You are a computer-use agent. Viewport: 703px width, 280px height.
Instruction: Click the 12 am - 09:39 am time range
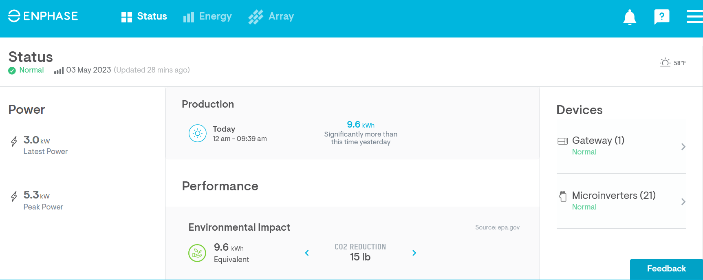coord(240,139)
